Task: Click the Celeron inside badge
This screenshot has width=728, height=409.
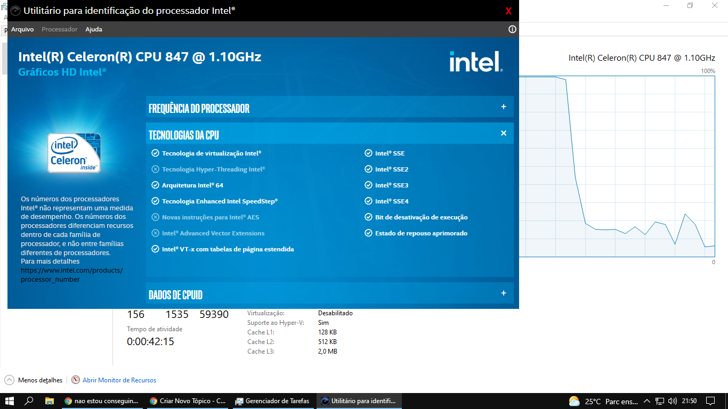Action: pyautogui.click(x=74, y=153)
